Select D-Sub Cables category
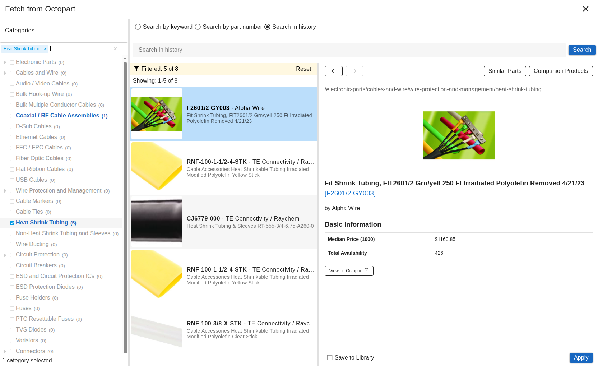This screenshot has height=366, width=598. coord(33,126)
